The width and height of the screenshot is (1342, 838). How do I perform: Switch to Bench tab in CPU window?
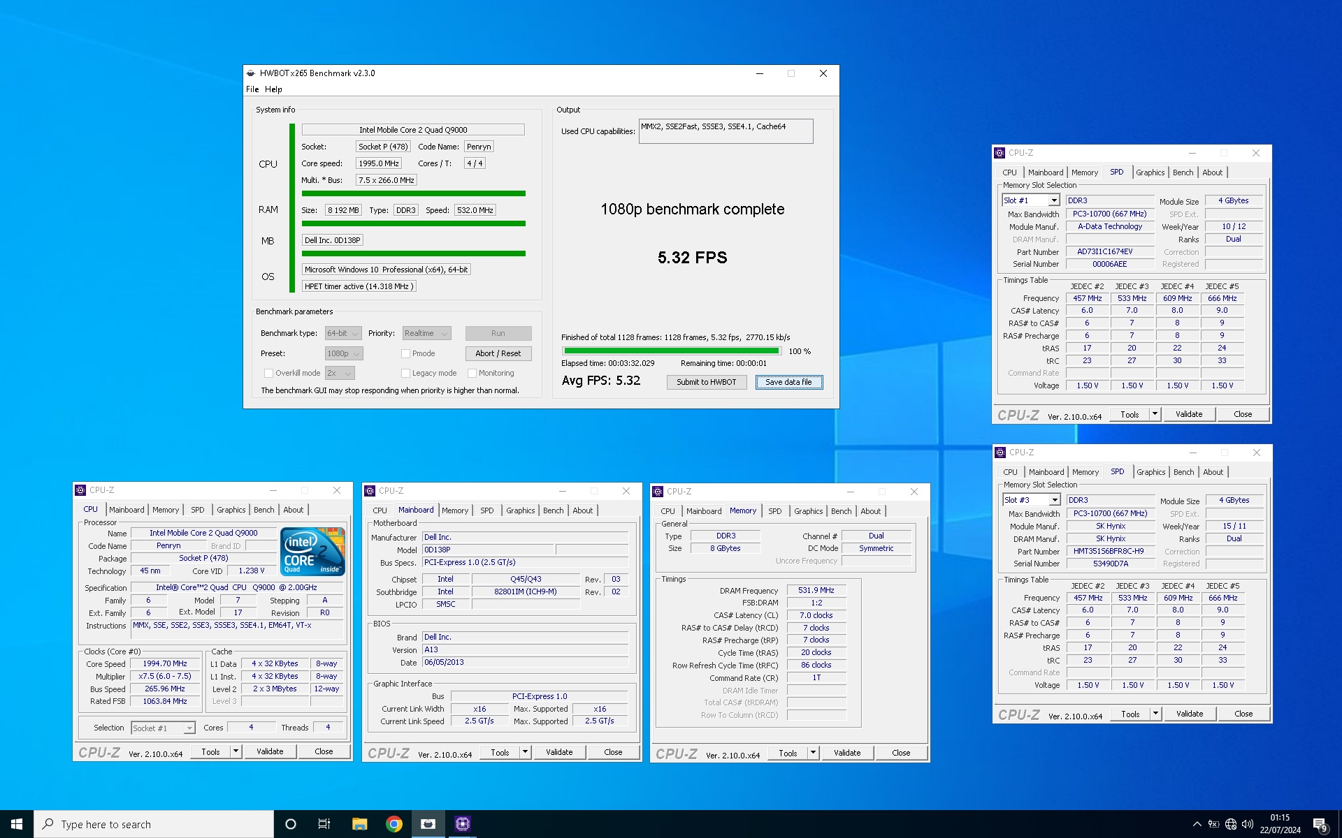pyautogui.click(x=264, y=510)
